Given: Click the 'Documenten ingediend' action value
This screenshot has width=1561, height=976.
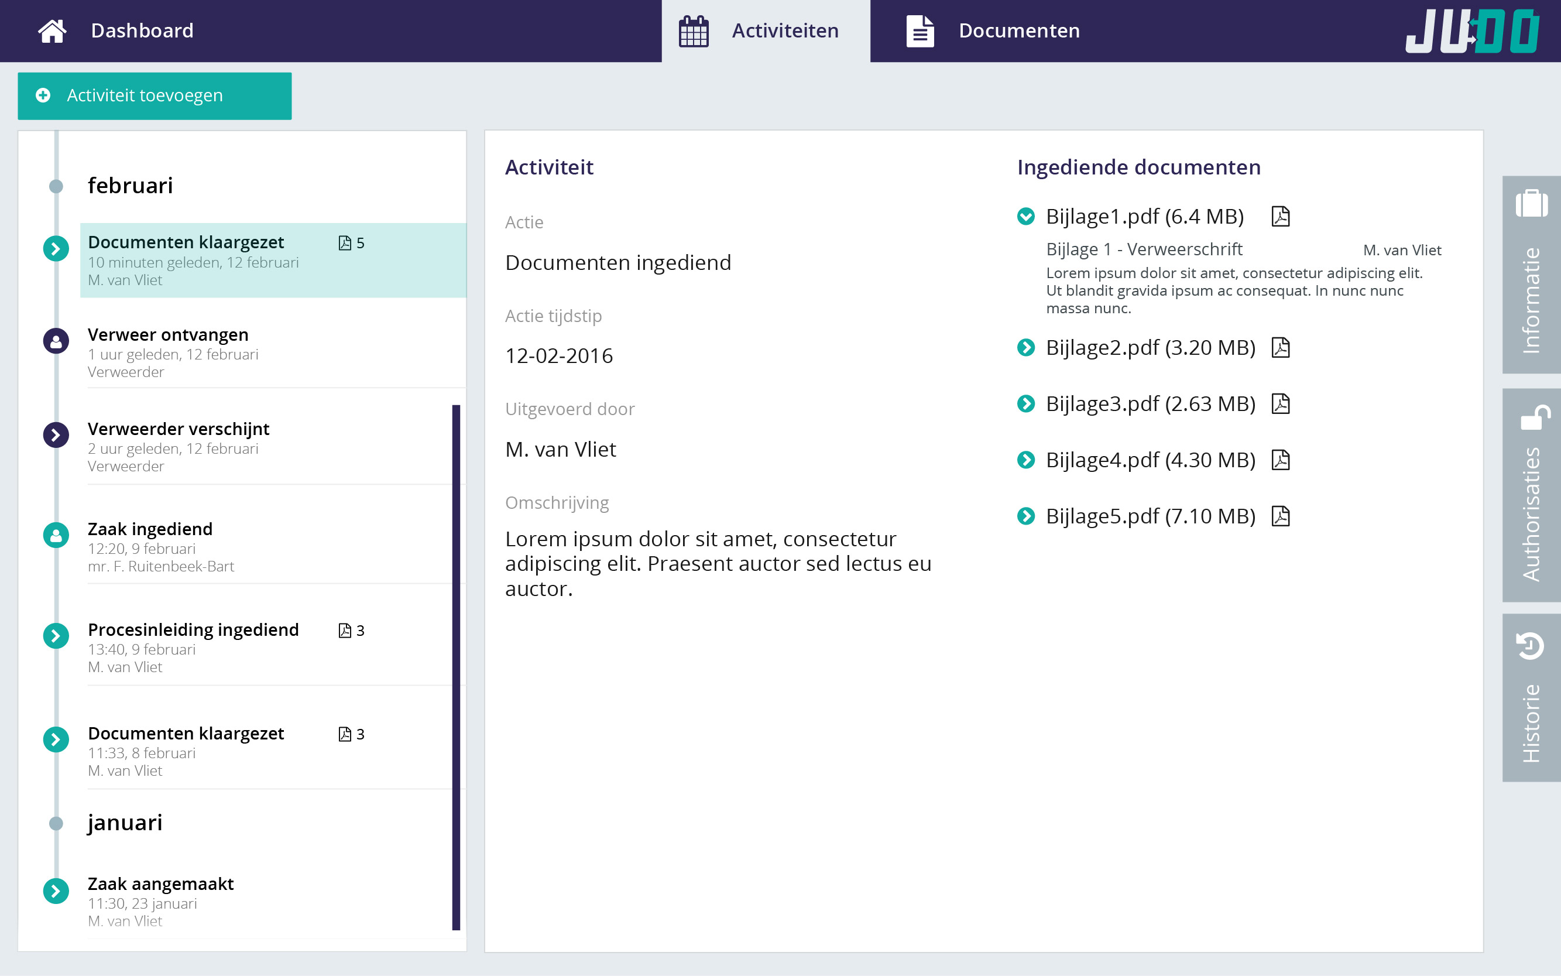Looking at the screenshot, I should [617, 263].
